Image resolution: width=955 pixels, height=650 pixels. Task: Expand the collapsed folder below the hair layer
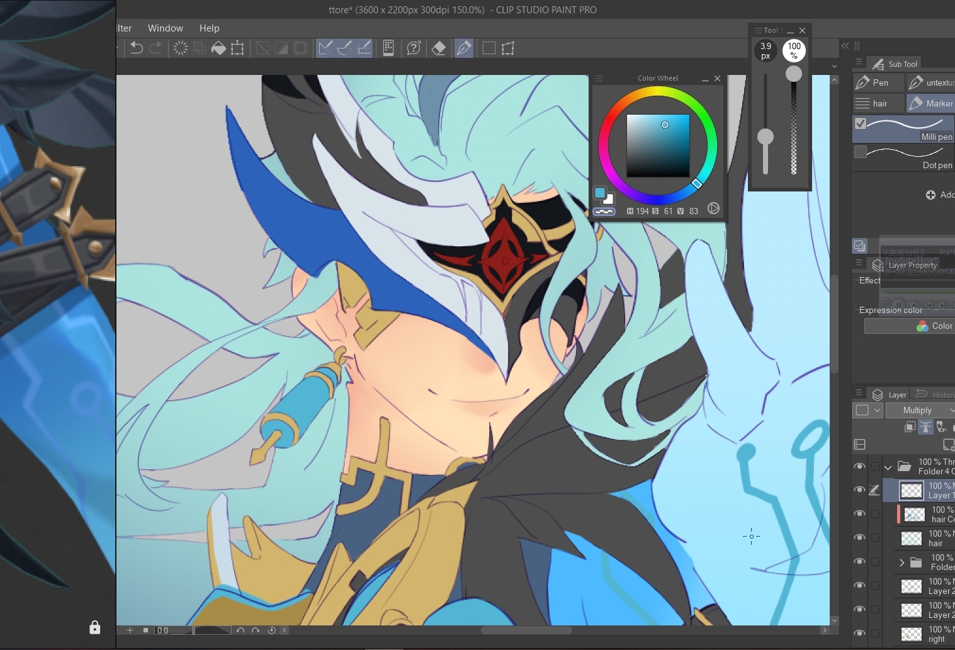[901, 562]
